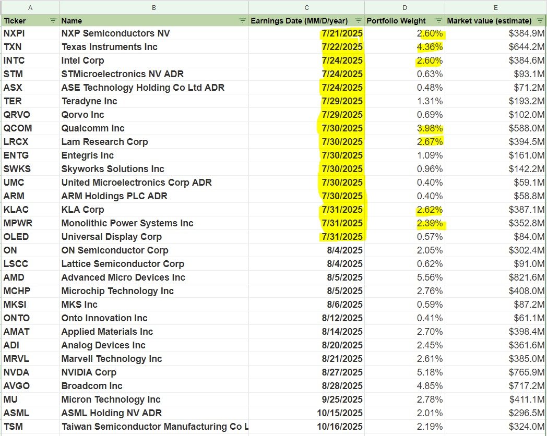The width and height of the screenshot is (547, 436).
Task: Select Lam Research Corp name cell
Action: click(154, 142)
